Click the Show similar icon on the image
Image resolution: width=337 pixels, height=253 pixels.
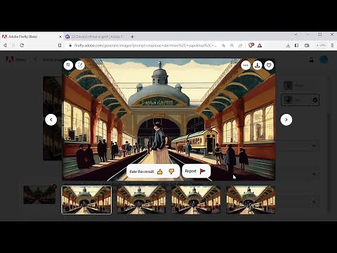point(68,65)
